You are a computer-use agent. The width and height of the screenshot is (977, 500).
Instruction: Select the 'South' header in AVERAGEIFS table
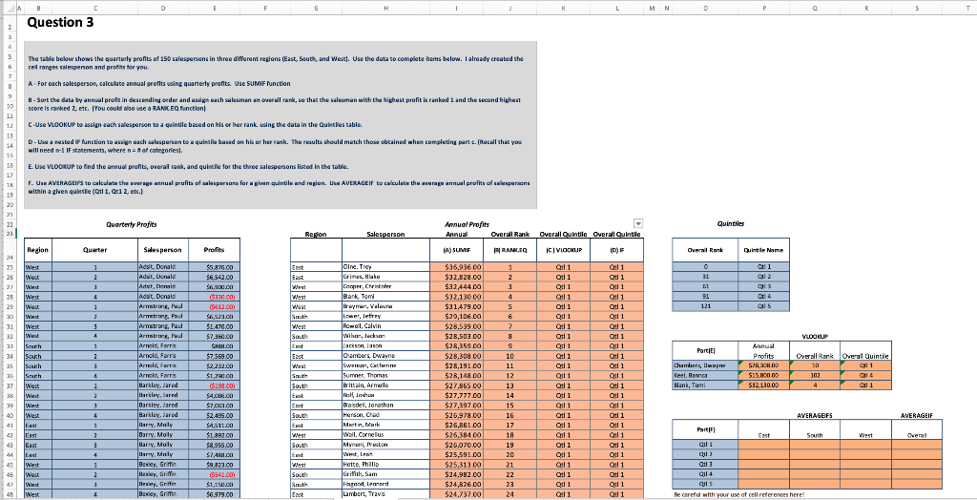815,435
